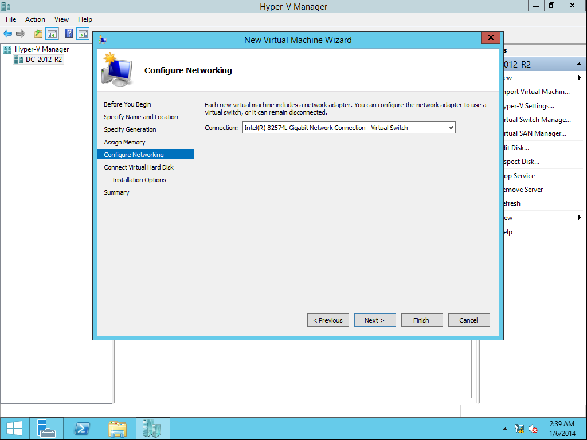This screenshot has width=587, height=440.
Task: Open the File menu
Action: [x=11, y=19]
